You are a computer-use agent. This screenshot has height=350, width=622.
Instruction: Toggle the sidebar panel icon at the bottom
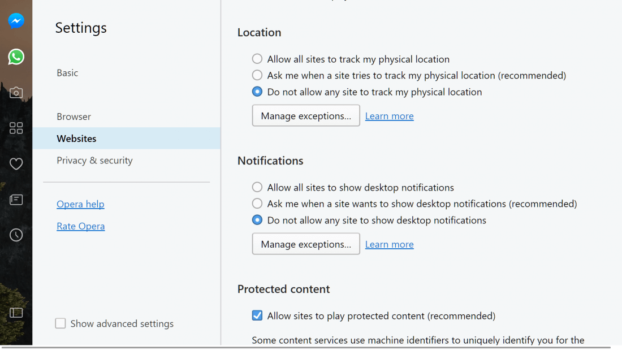16,312
